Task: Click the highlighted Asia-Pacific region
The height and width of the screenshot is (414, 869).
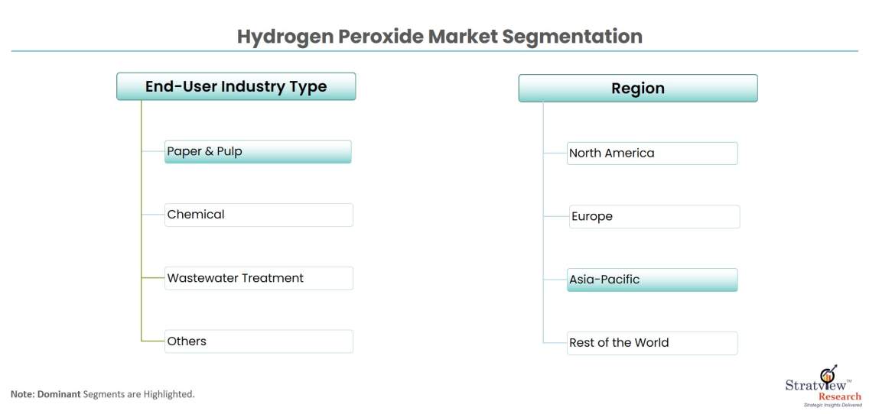Action: (x=652, y=280)
